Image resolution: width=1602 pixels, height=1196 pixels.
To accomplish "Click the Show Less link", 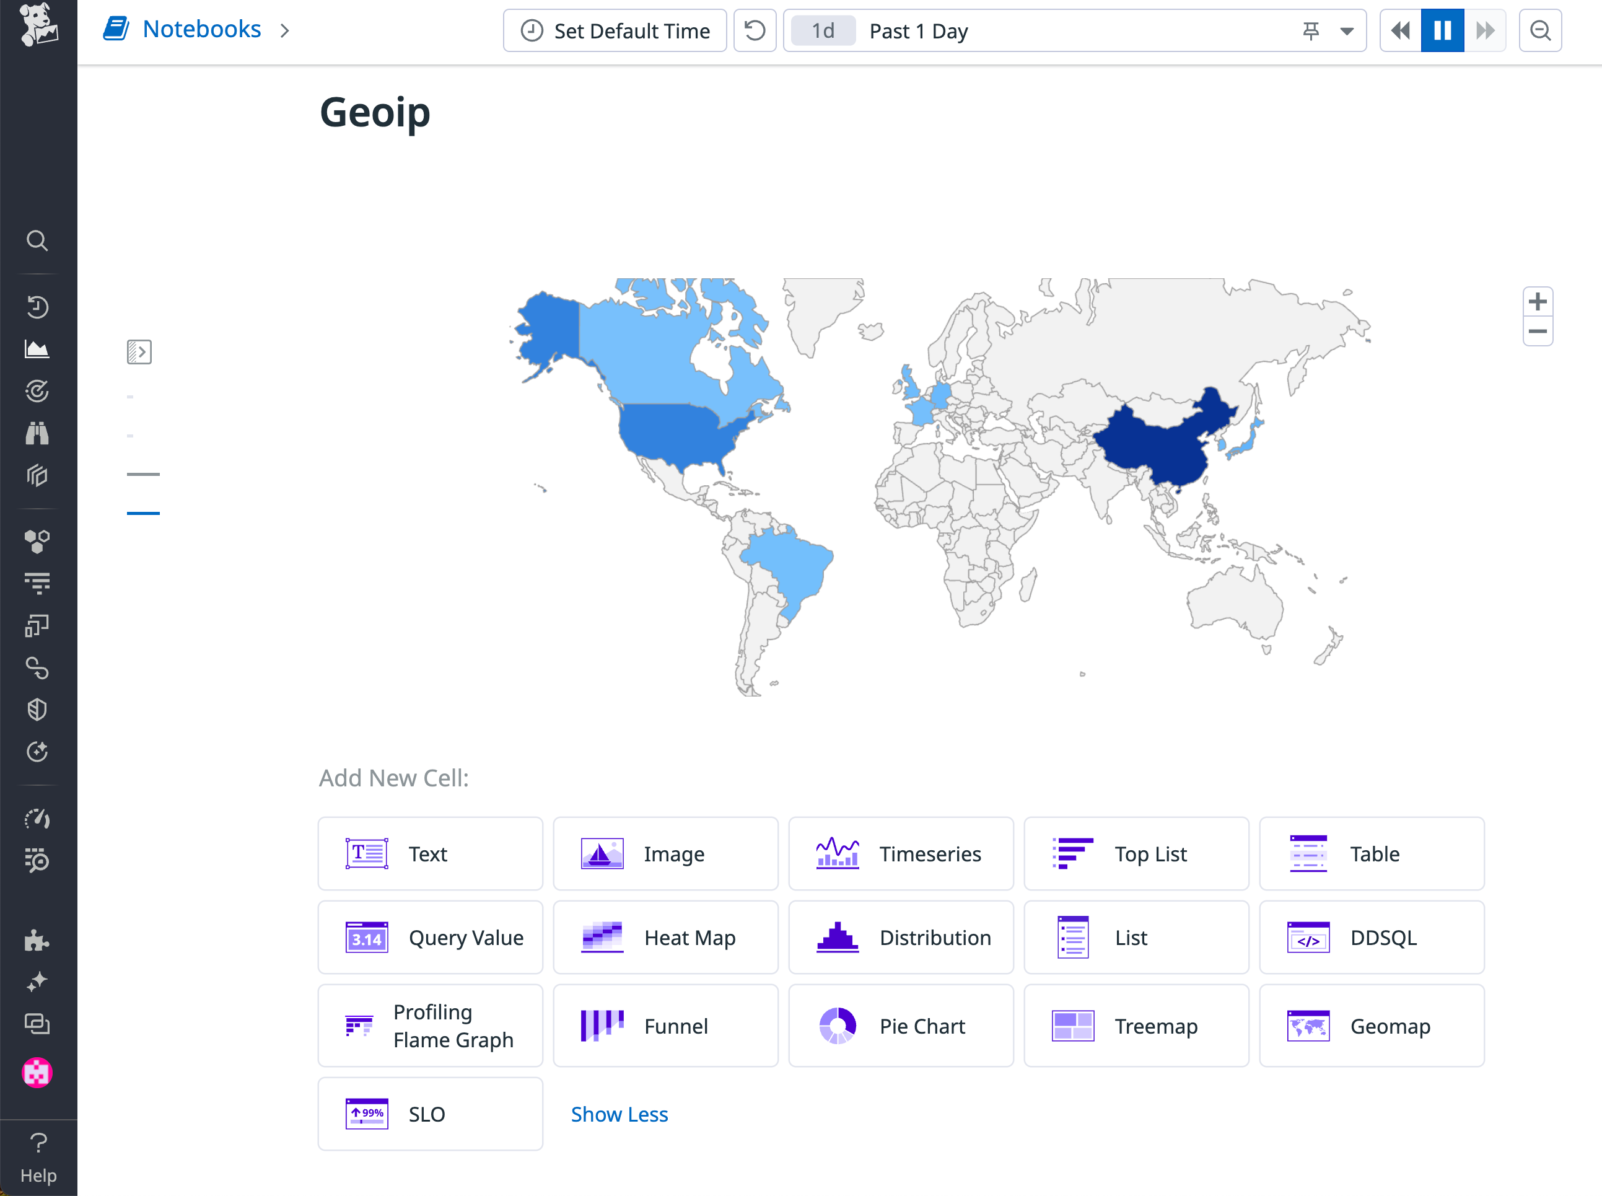I will (619, 1114).
